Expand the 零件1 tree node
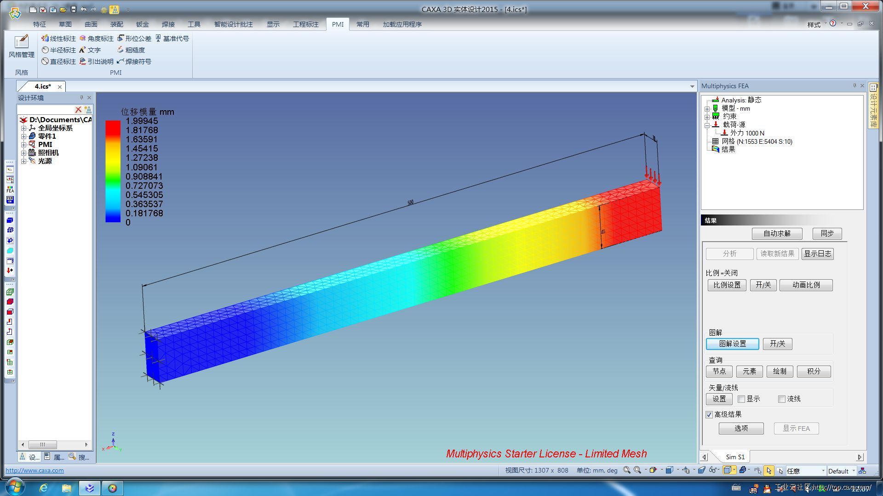Image resolution: width=883 pixels, height=496 pixels. (x=23, y=136)
